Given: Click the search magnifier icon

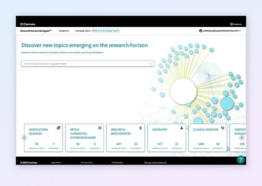Looking at the screenshot, I should coord(150,64).
